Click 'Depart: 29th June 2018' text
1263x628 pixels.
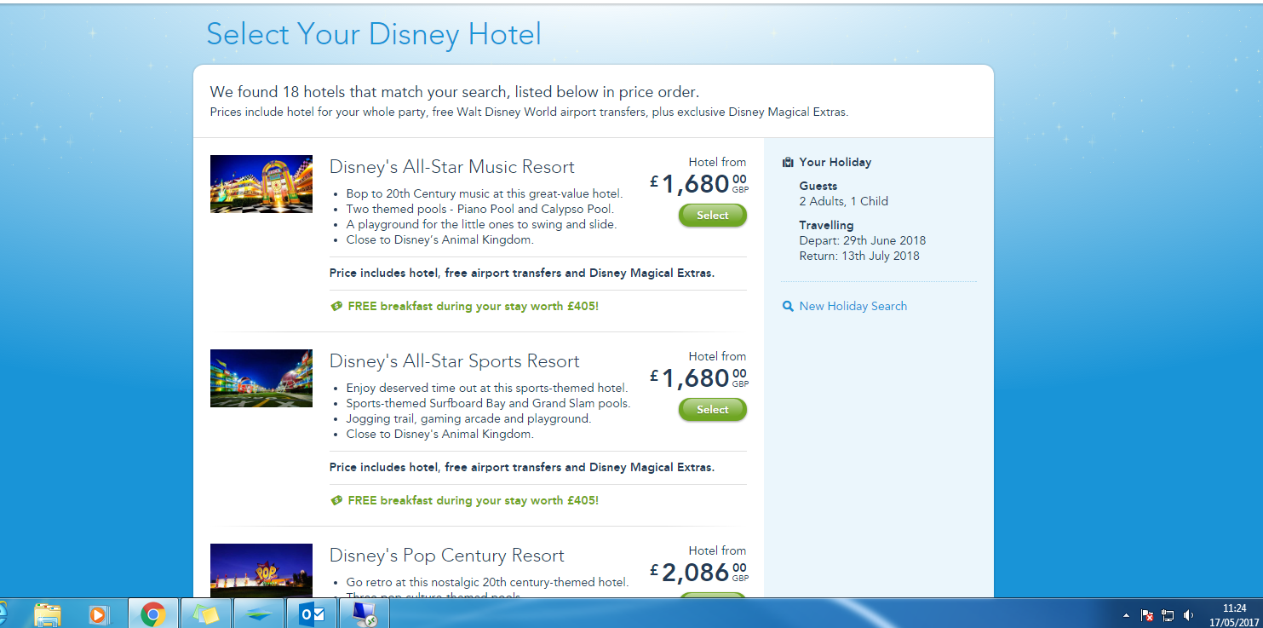coord(863,240)
